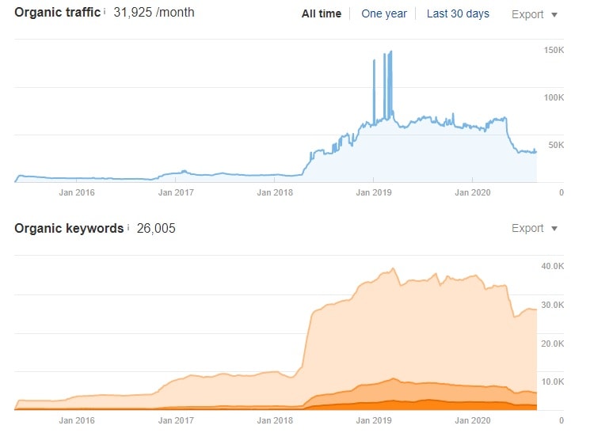Click the keywords chart peak near Jan 2019

pyautogui.click(x=393, y=268)
